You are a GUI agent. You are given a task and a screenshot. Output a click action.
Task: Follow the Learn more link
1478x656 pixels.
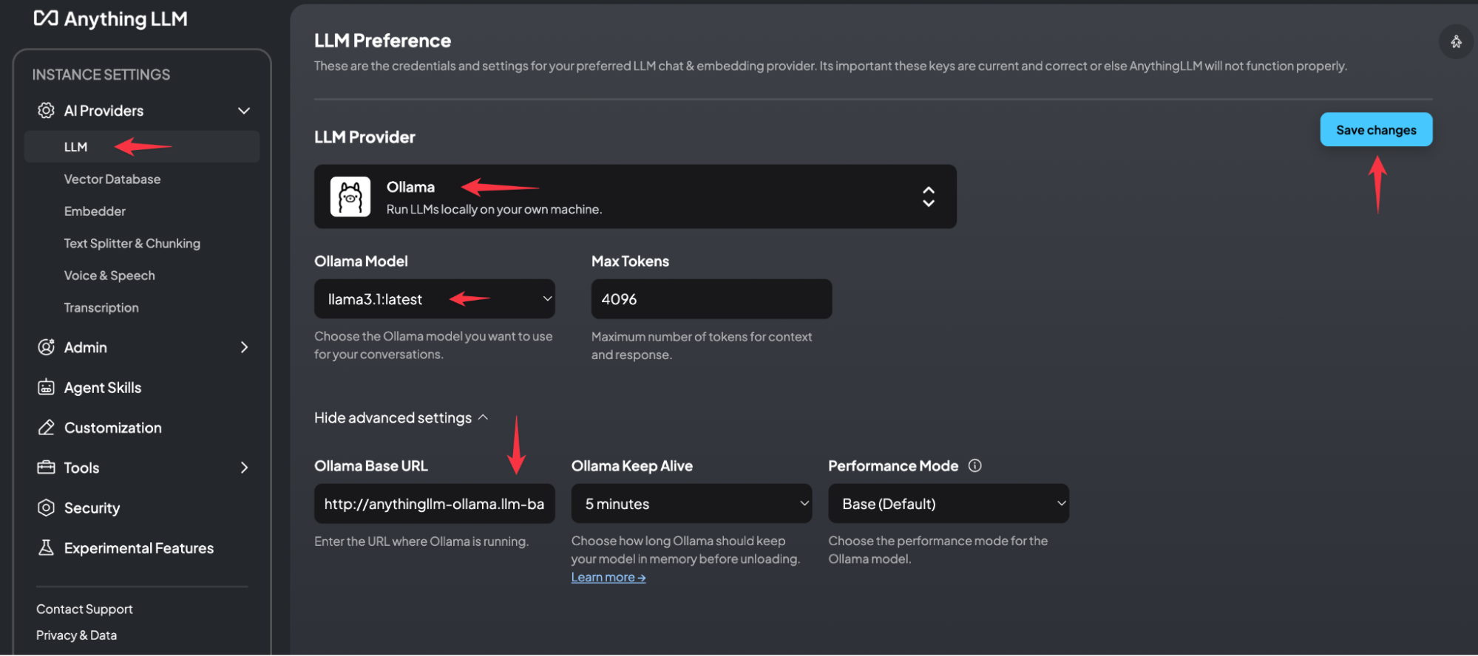[609, 578]
